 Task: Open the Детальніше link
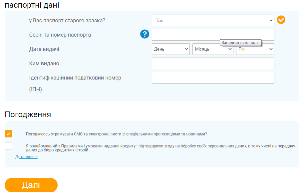click(27, 157)
